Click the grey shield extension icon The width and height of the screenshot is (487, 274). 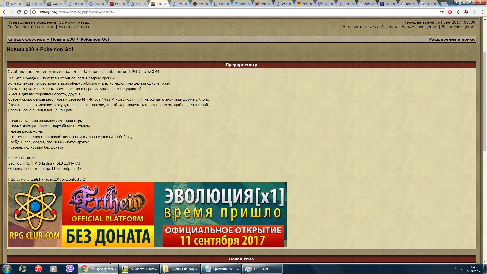click(474, 12)
